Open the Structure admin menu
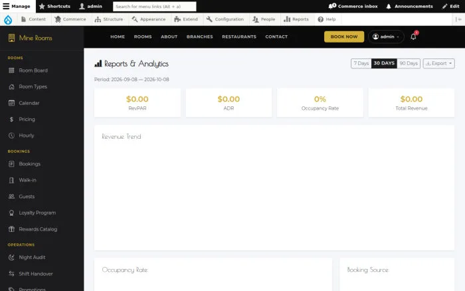 click(109, 19)
